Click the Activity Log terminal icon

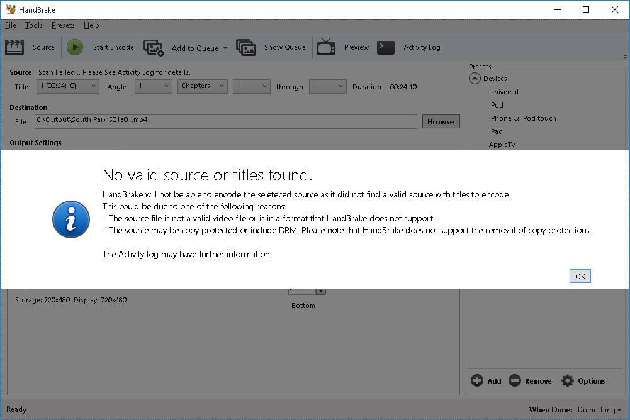[x=386, y=47]
